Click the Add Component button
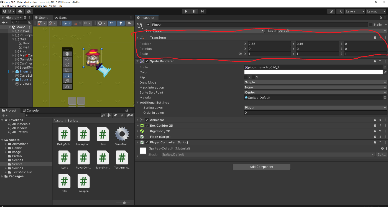Image resolution: width=388 pixels, height=207 pixels. pos(262,167)
